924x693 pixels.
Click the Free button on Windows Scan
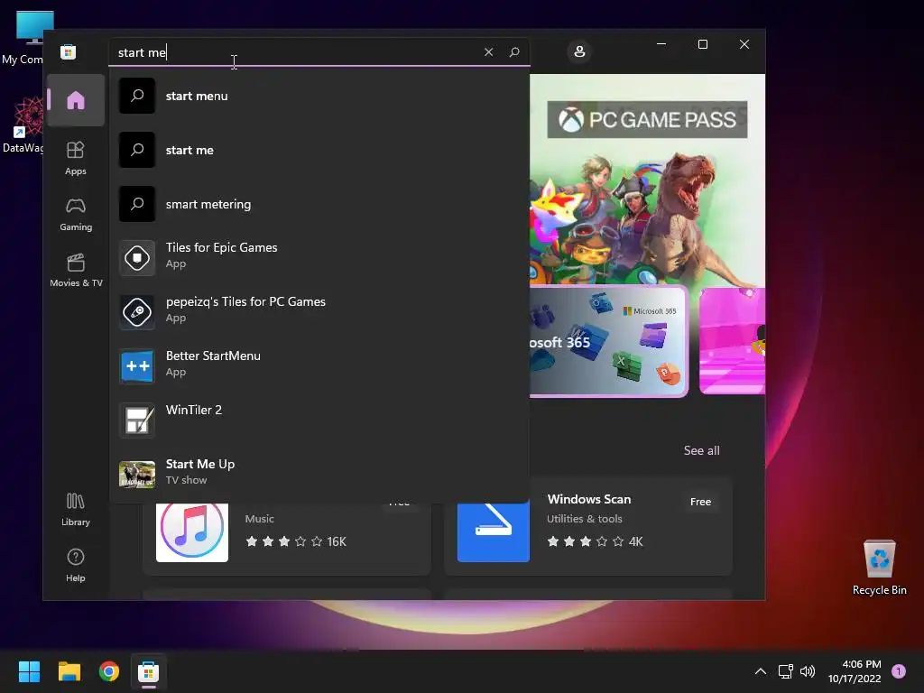tap(700, 502)
